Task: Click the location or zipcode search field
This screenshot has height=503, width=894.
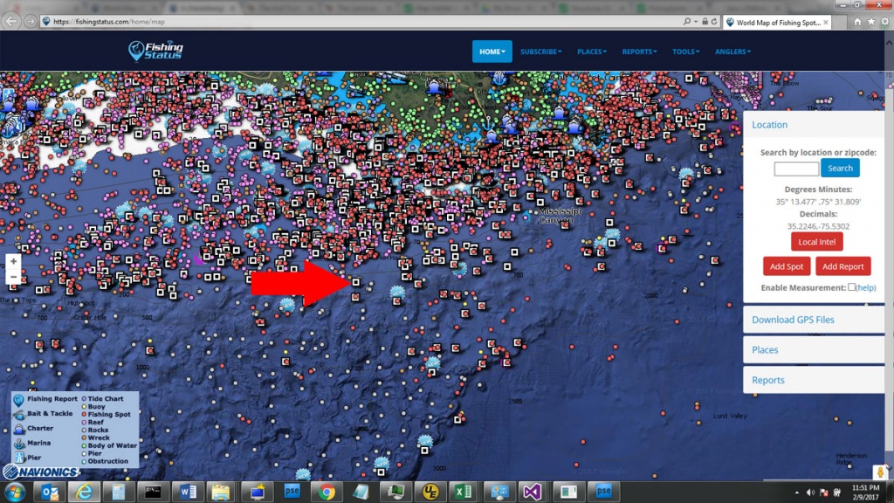Action: click(x=796, y=169)
